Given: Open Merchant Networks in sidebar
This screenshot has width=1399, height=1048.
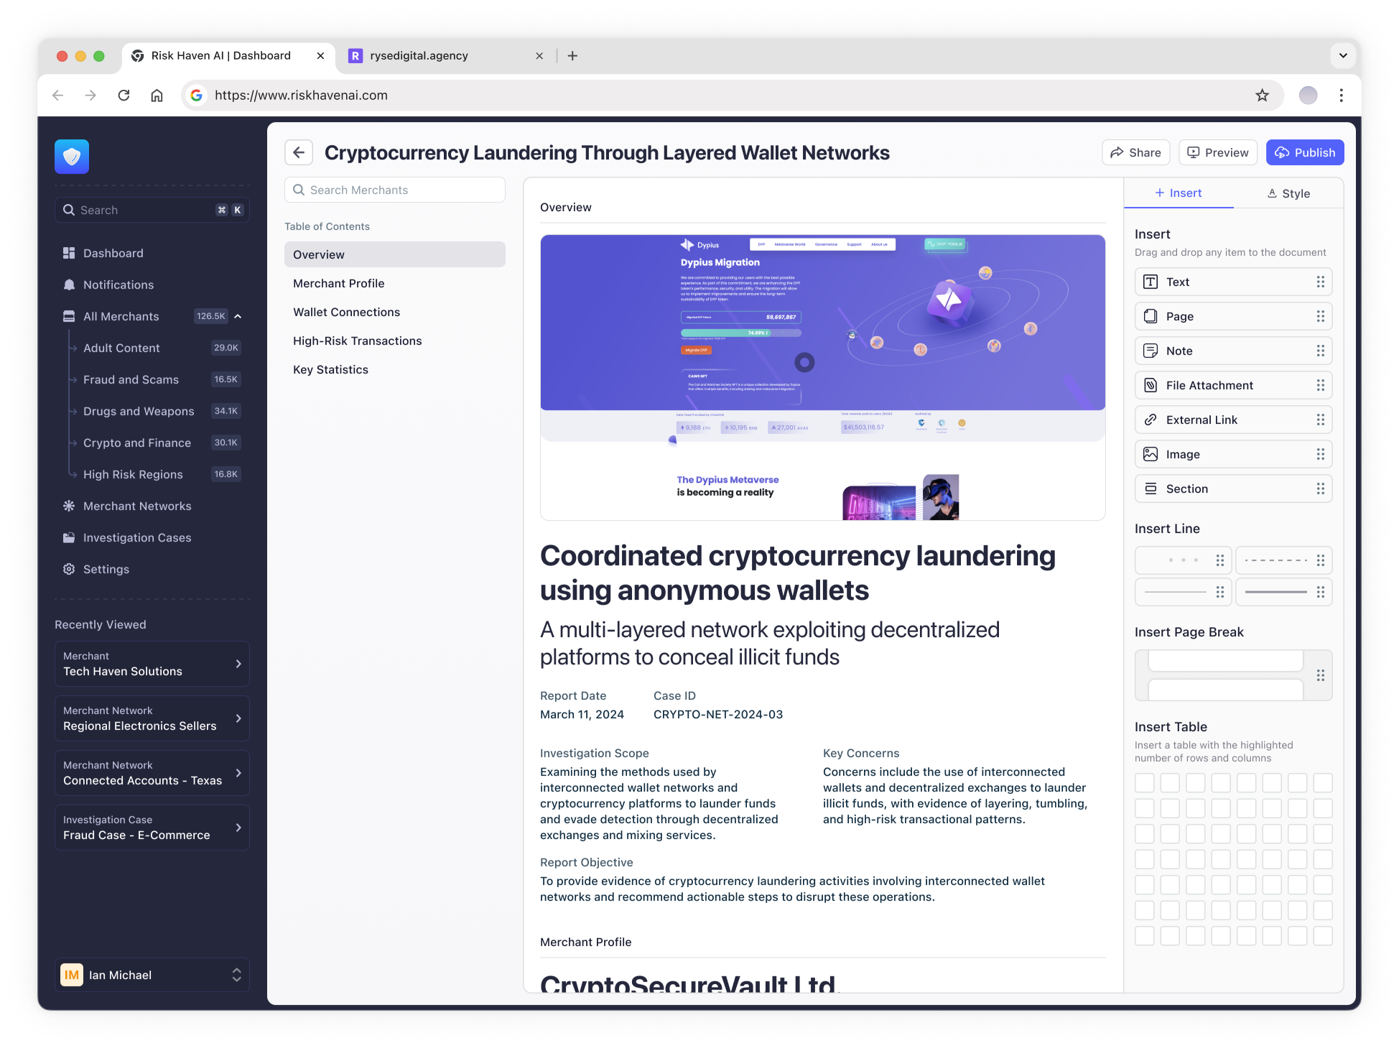Looking at the screenshot, I should click(136, 506).
